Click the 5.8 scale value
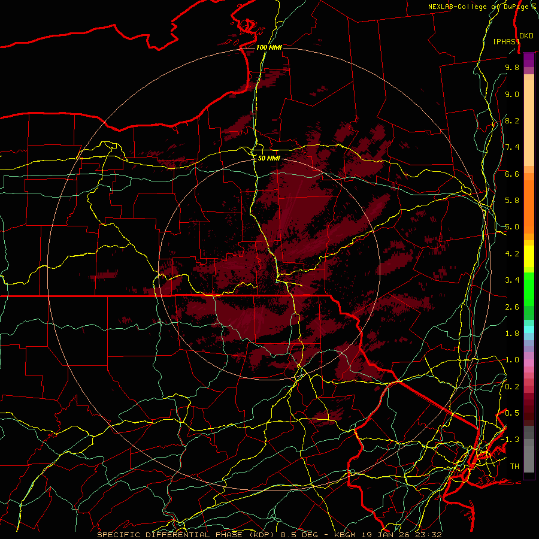The width and height of the screenshot is (539, 539). tap(512, 201)
